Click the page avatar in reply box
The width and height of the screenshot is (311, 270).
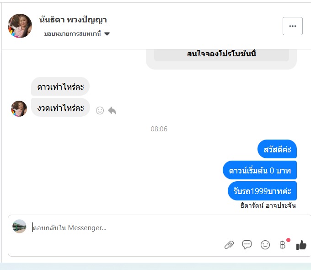pyautogui.click(x=19, y=227)
